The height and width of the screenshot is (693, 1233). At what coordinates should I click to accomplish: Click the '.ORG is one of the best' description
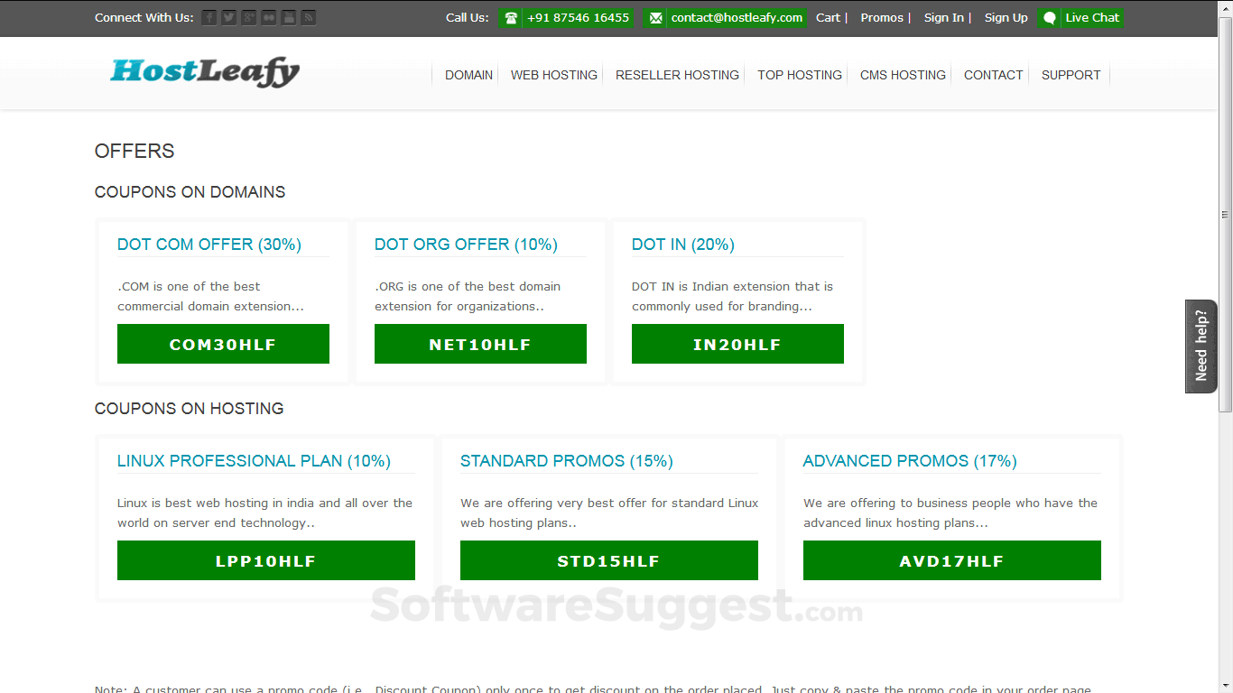coord(468,296)
